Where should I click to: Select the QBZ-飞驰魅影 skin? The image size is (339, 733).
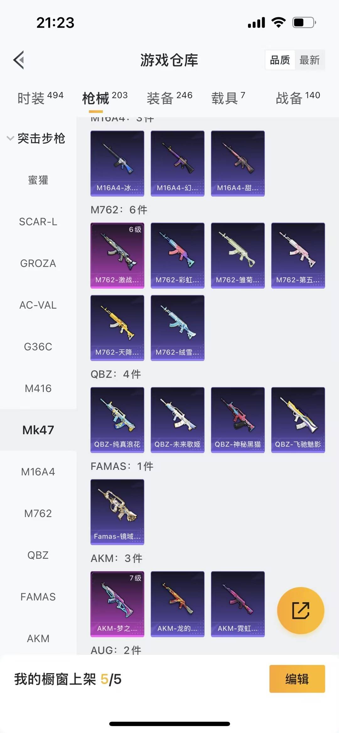[x=298, y=420]
